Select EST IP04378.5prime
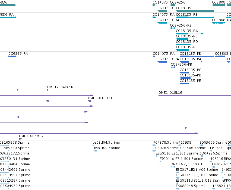The height and width of the screenshot is (190, 231). (x=165, y=143)
